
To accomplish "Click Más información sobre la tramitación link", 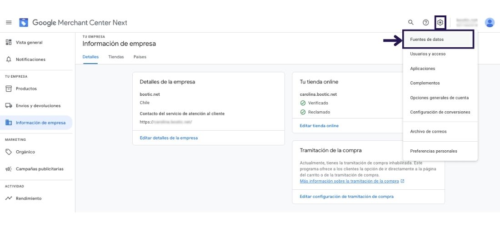I will click(349, 181).
